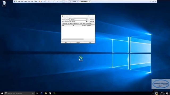This screenshot has width=170, height=95.
Task: Switch to the Tftp Client tab
Action: pos(70,23)
